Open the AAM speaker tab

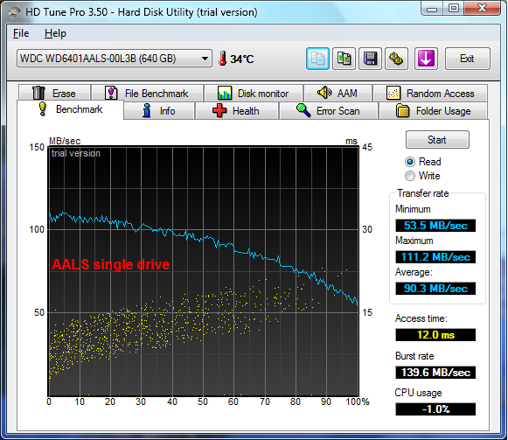click(338, 93)
